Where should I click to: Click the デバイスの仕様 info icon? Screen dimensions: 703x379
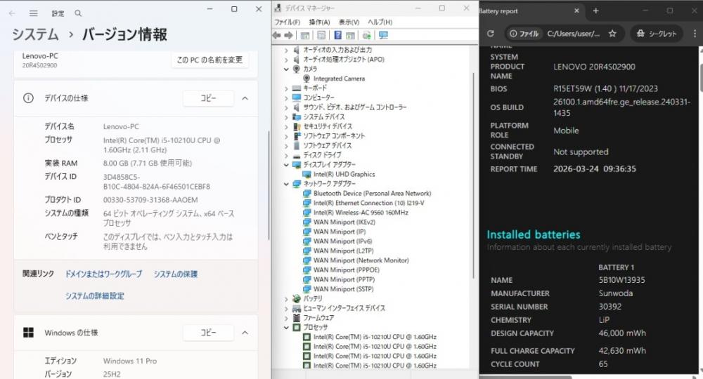point(28,98)
